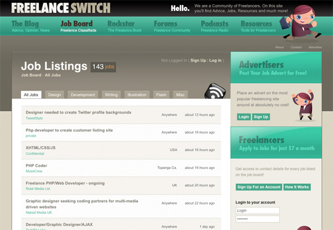Switch to the Illustration tab
This screenshot has width=333, height=230.
pos(137,95)
